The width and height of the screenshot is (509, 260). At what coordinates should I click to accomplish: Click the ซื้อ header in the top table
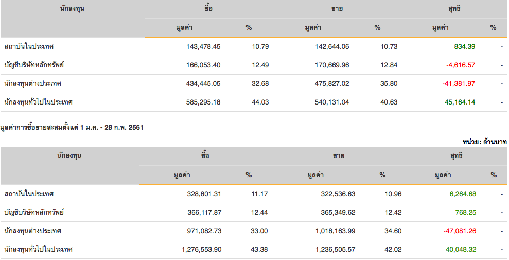coord(208,9)
